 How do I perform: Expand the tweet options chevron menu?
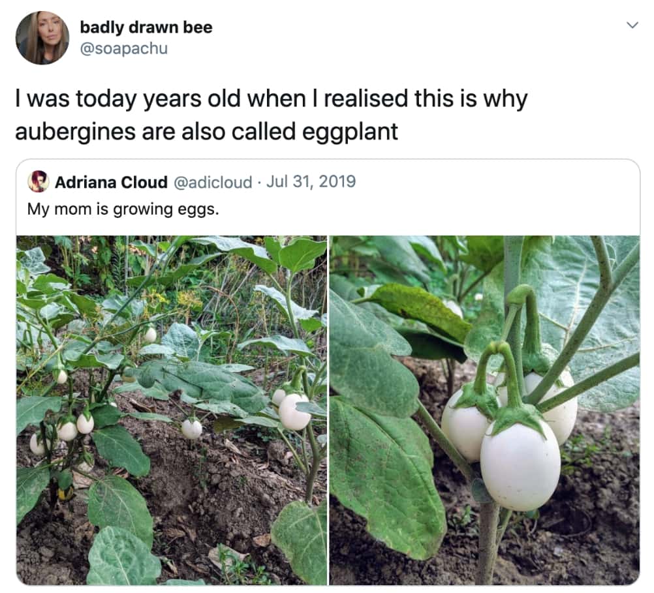pos(632,25)
